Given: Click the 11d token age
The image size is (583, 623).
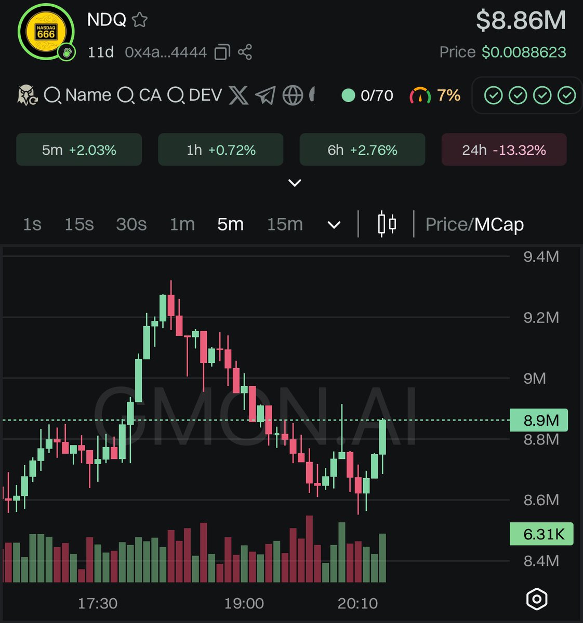Looking at the screenshot, I should (x=101, y=52).
